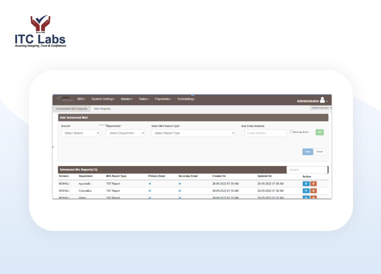The width and height of the screenshot is (381, 274).
Task: Click the Administrator user profile icon
Action: (322, 100)
